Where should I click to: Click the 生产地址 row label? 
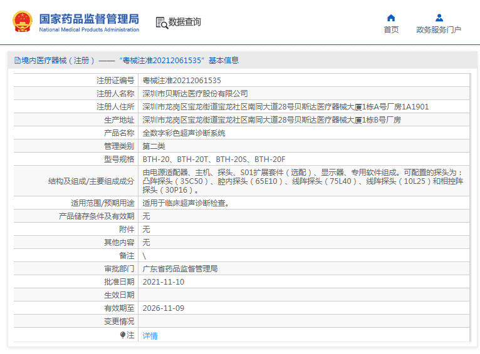coord(119,119)
